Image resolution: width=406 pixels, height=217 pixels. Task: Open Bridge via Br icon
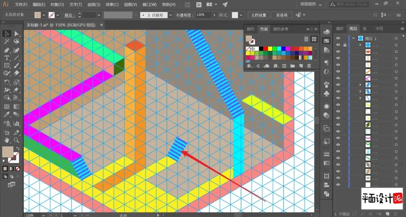coord(188,5)
